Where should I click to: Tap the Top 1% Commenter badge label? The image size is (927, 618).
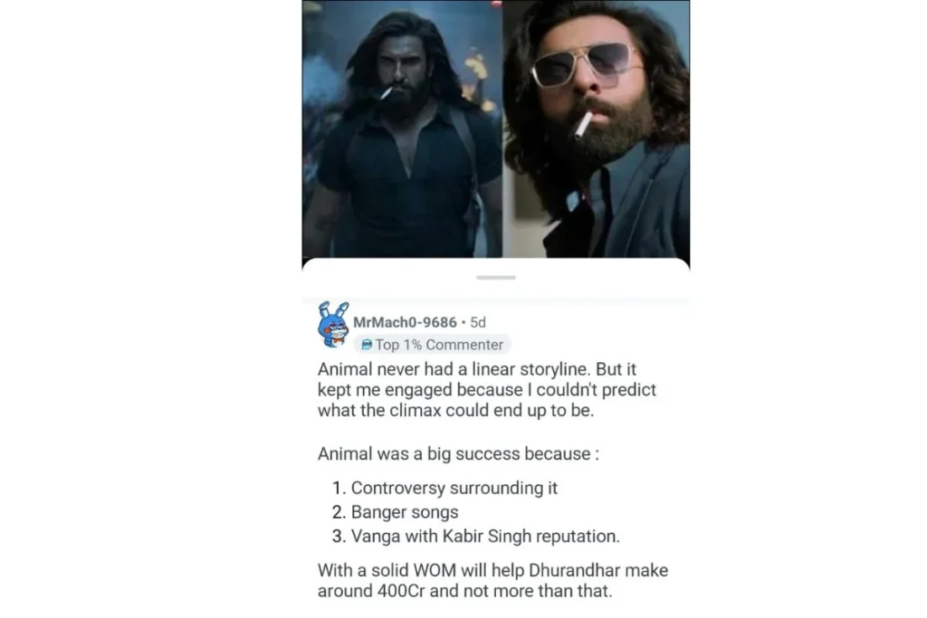click(x=432, y=345)
